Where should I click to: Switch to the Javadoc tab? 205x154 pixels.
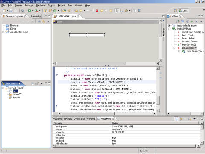[68, 119]
